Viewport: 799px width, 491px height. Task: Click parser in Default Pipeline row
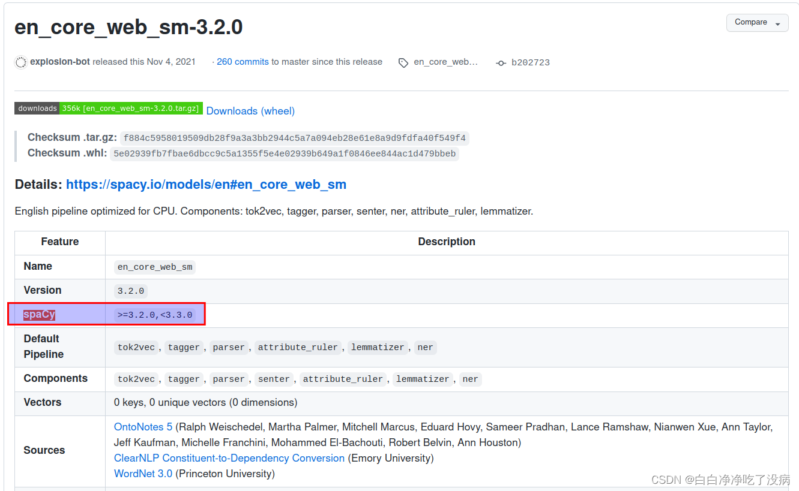coord(229,347)
